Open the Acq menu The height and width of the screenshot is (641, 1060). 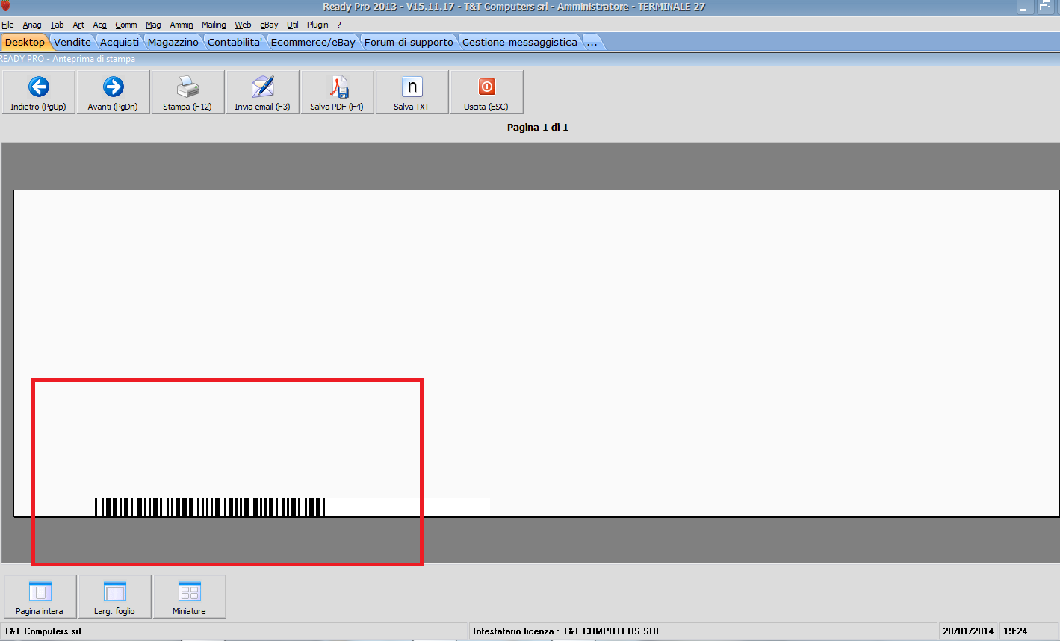(x=100, y=25)
